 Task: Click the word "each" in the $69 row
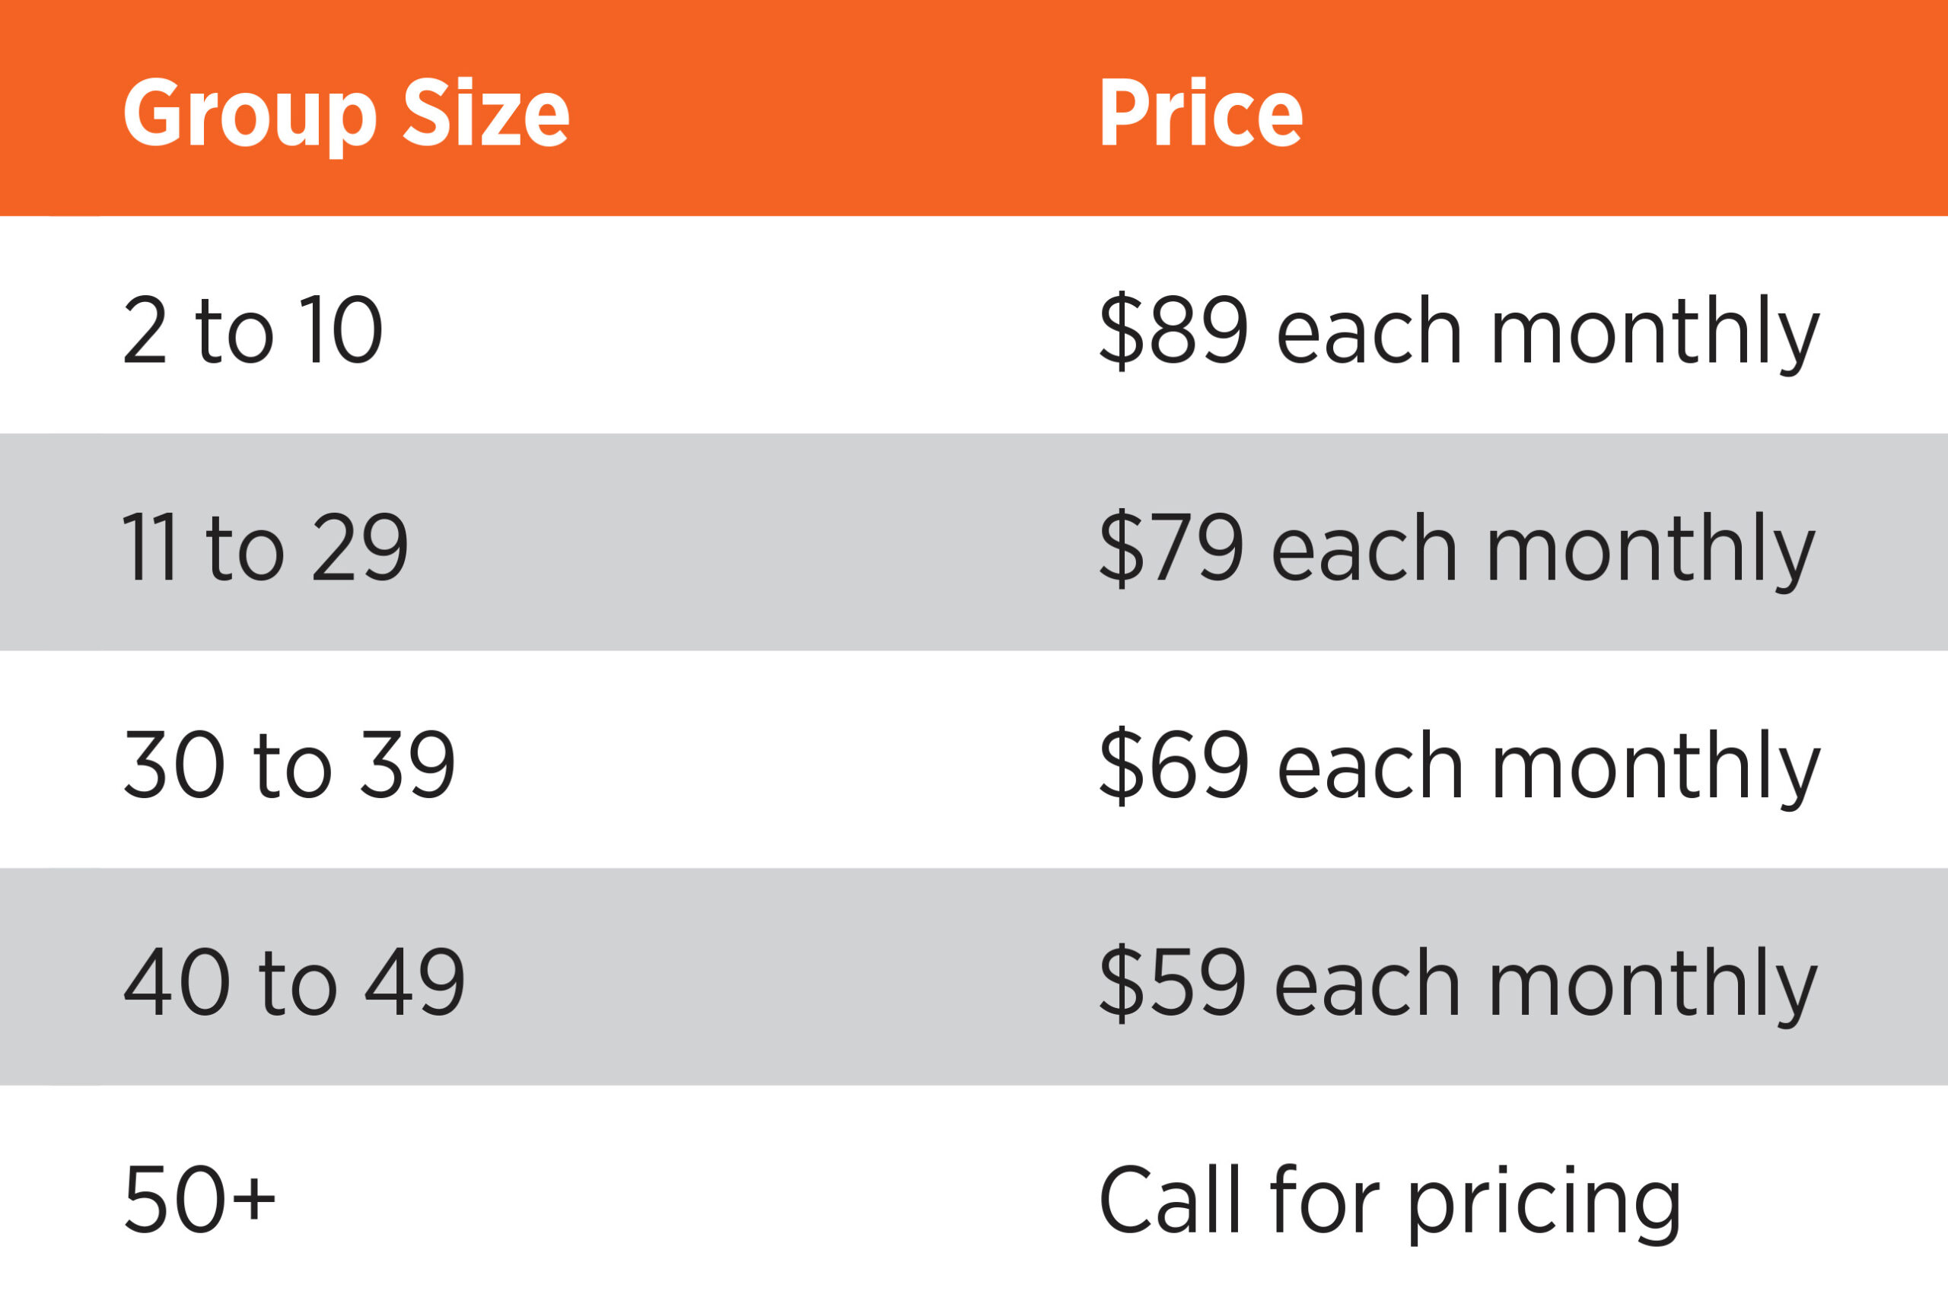coord(1370,765)
